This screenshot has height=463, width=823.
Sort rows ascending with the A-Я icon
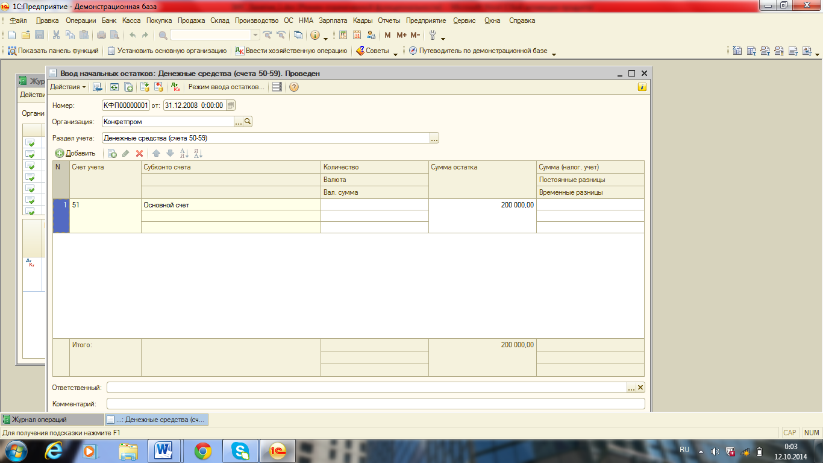184,154
